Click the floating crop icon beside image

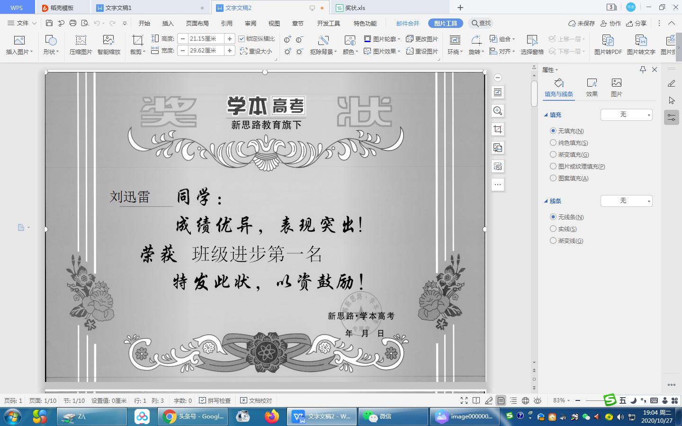(x=498, y=129)
